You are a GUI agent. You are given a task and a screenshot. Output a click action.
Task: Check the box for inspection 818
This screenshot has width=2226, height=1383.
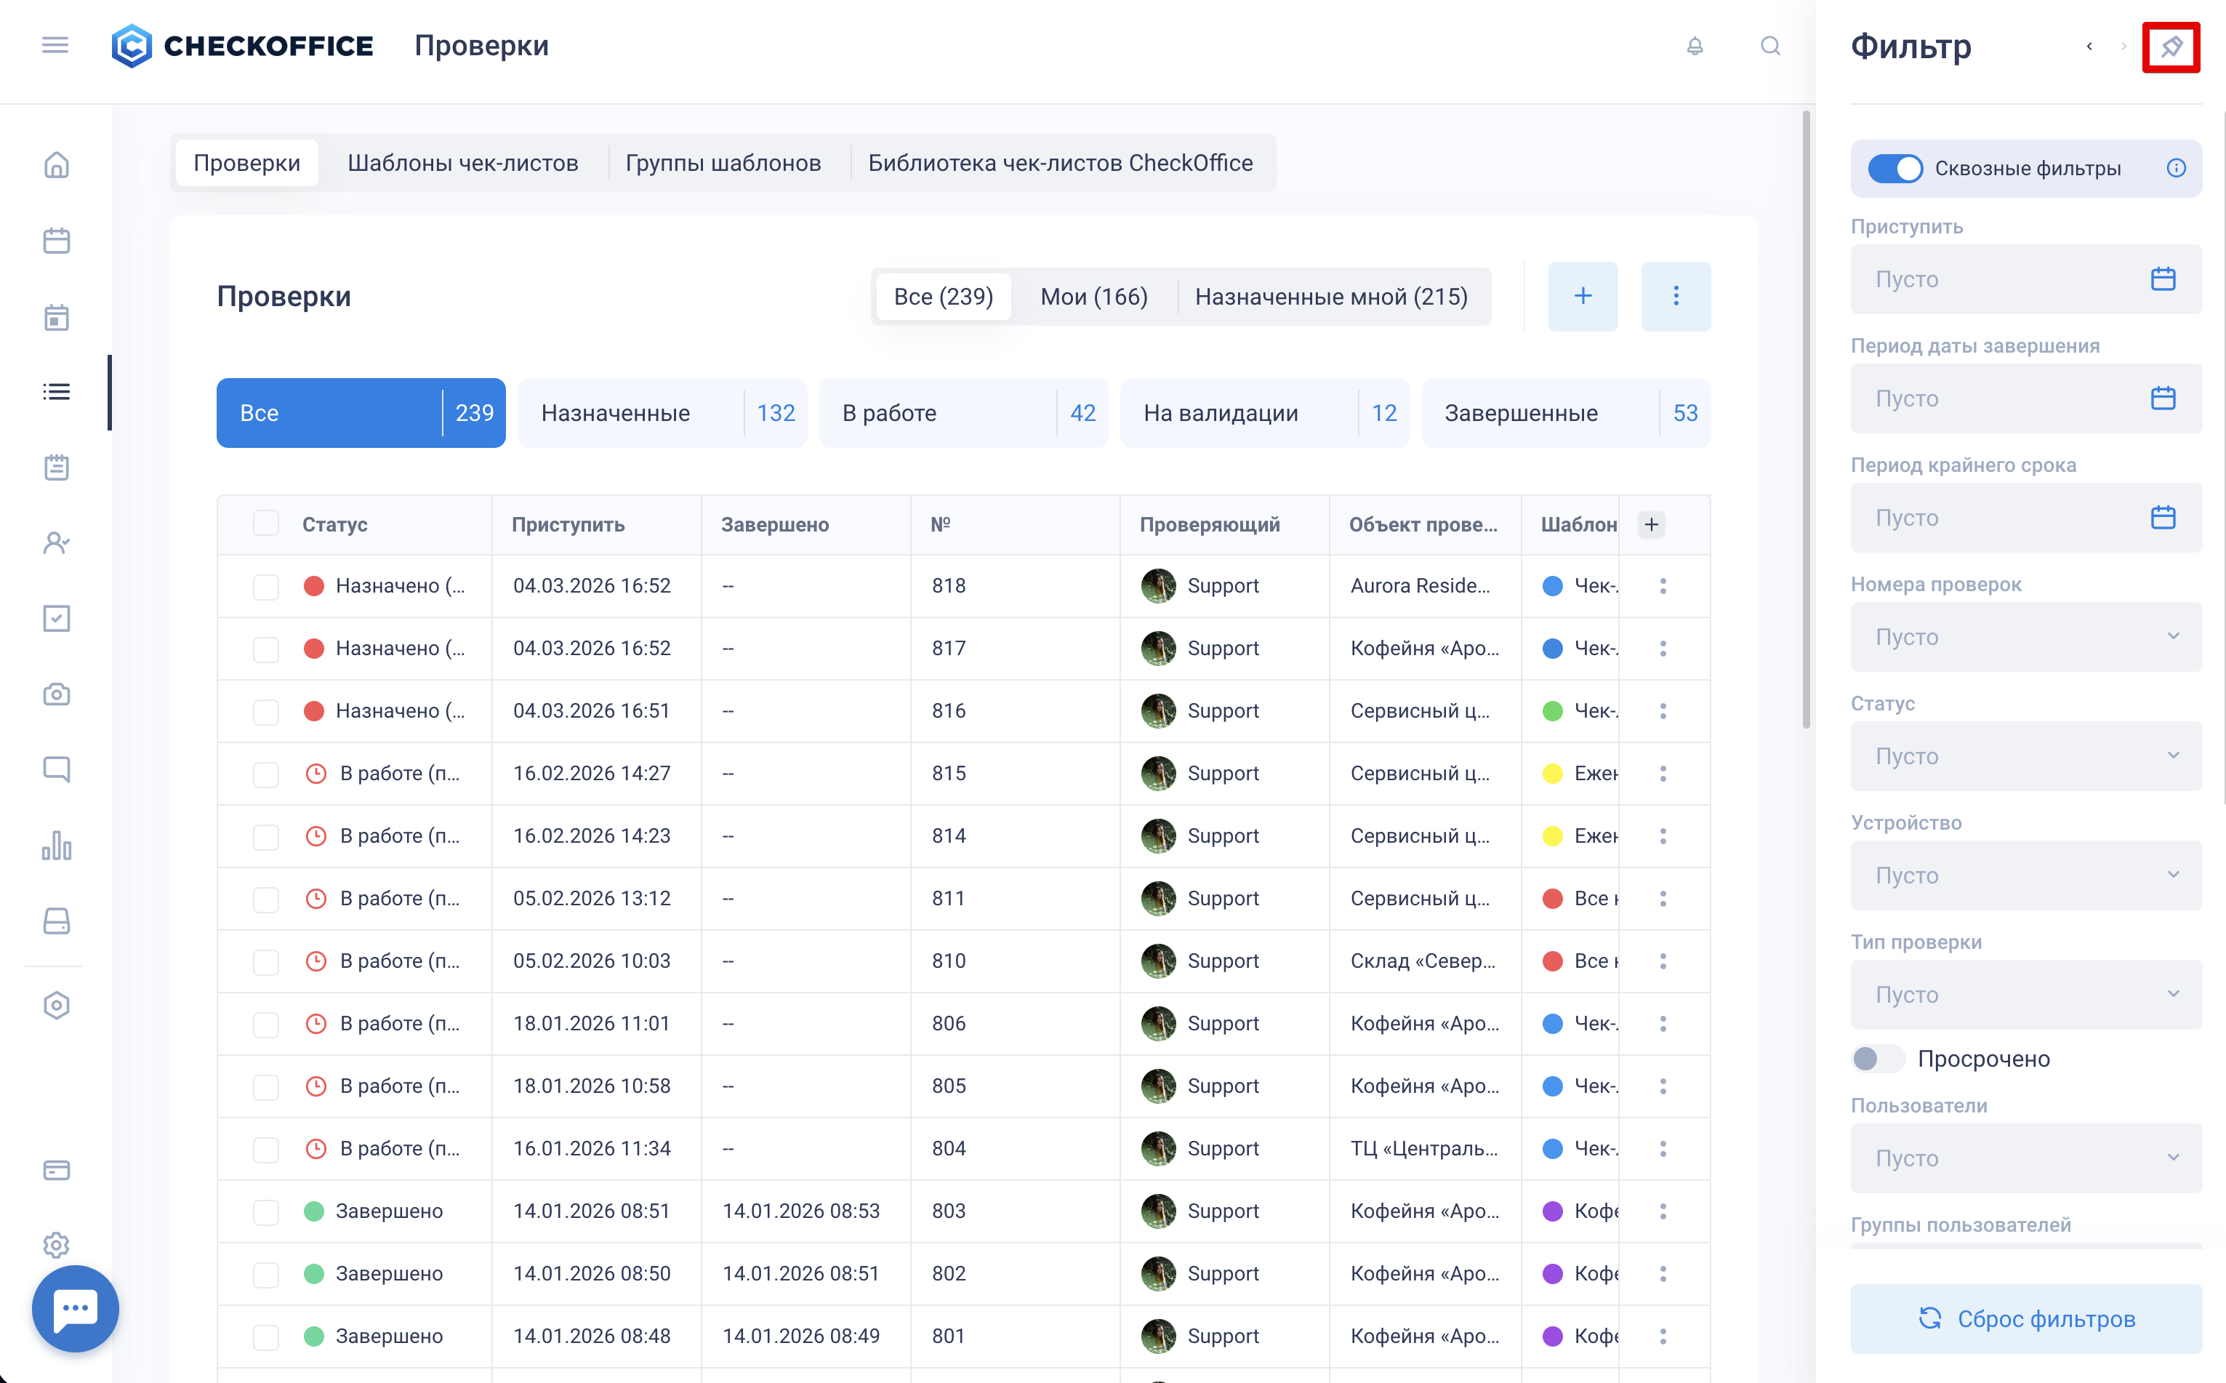click(266, 585)
